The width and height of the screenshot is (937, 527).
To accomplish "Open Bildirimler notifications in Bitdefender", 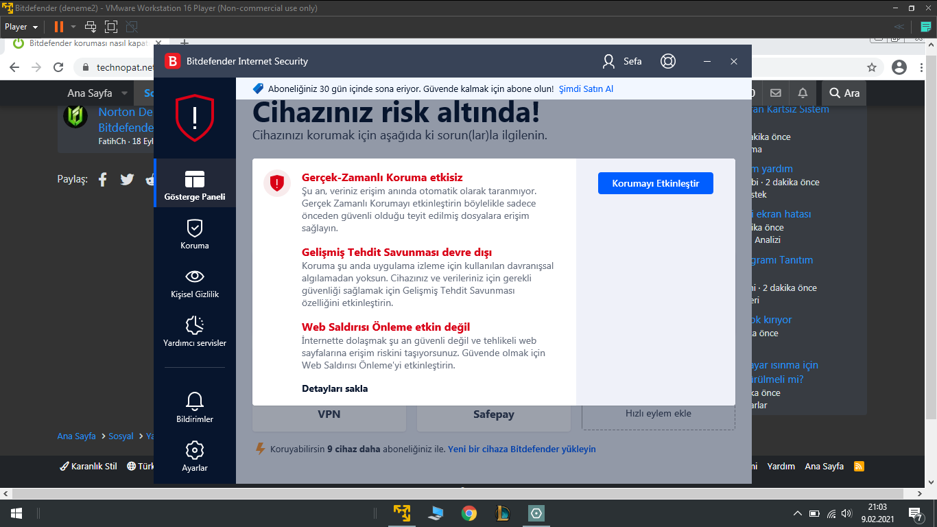I will pyautogui.click(x=195, y=408).
